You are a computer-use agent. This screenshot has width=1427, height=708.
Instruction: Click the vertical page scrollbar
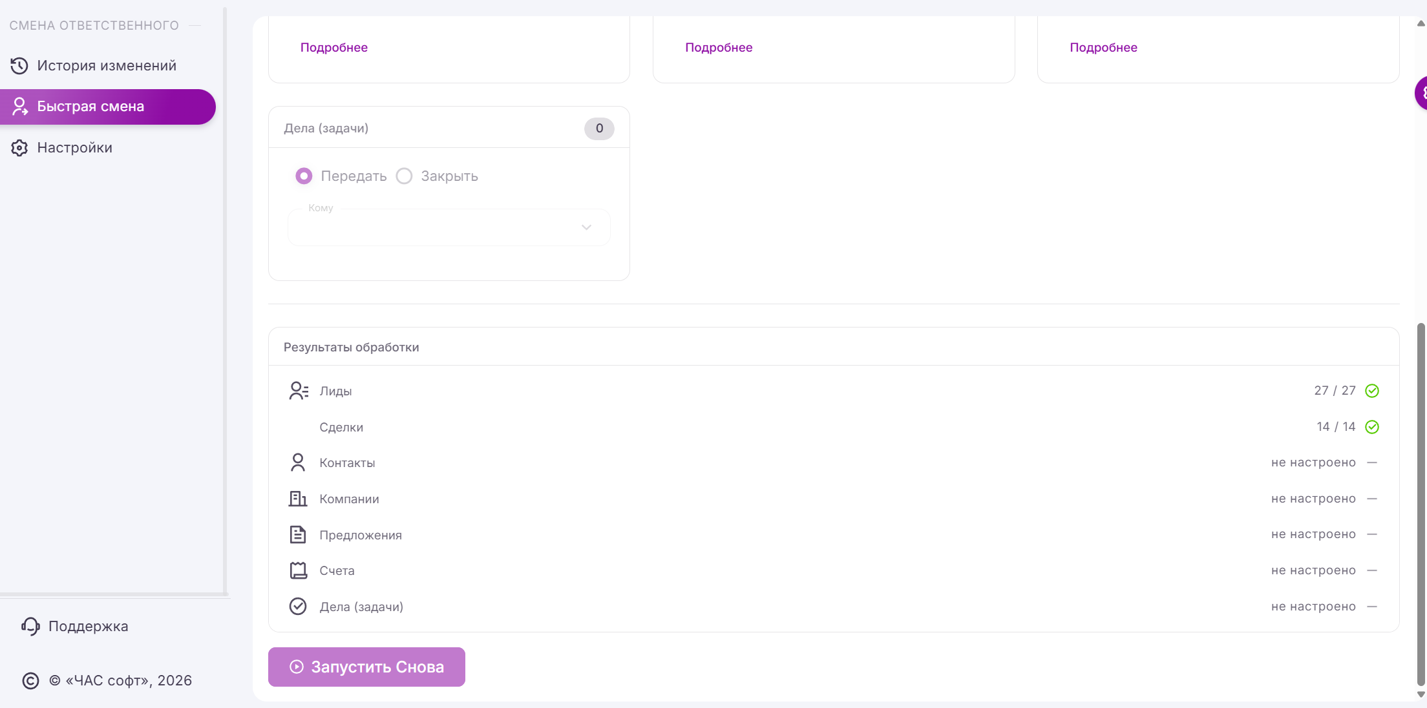[x=1421, y=504]
